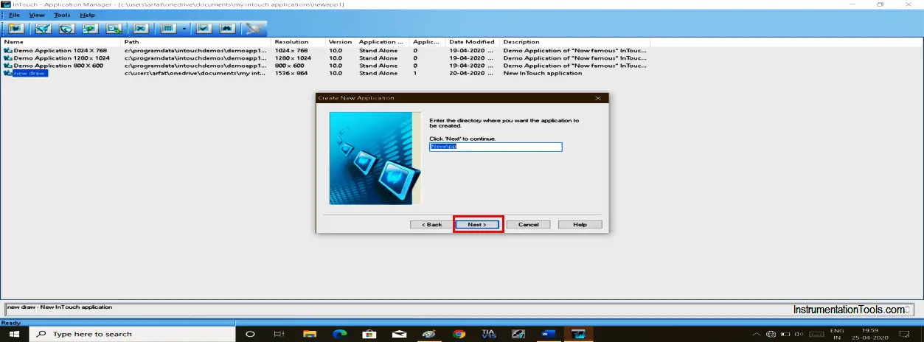
Task: Click the Node Properties toolbar icon
Action: tap(204, 29)
